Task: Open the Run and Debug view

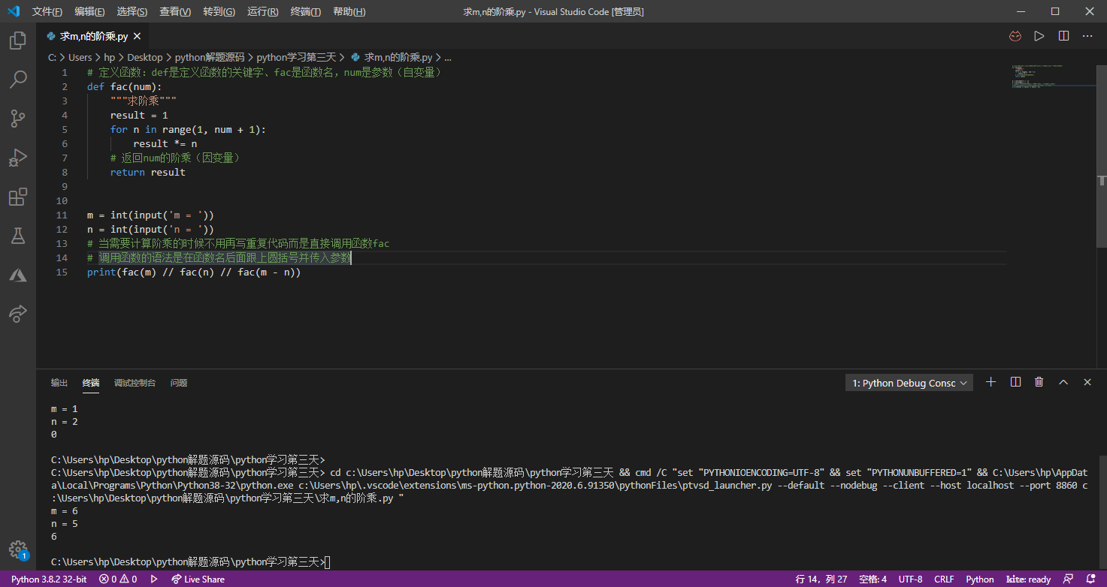Action: click(x=18, y=158)
